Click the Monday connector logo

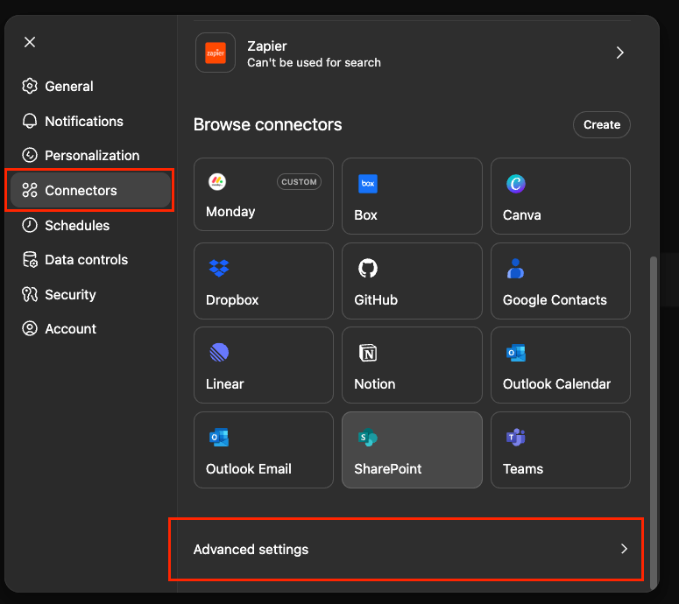coord(217,182)
